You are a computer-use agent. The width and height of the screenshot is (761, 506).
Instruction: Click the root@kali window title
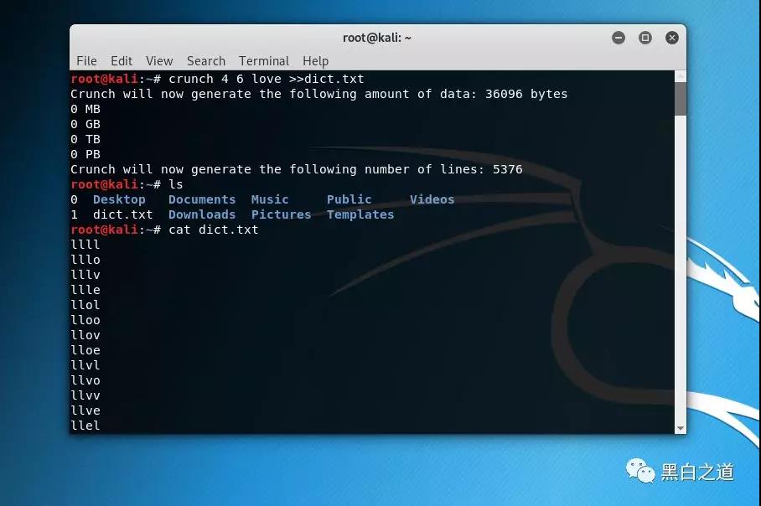click(x=376, y=38)
